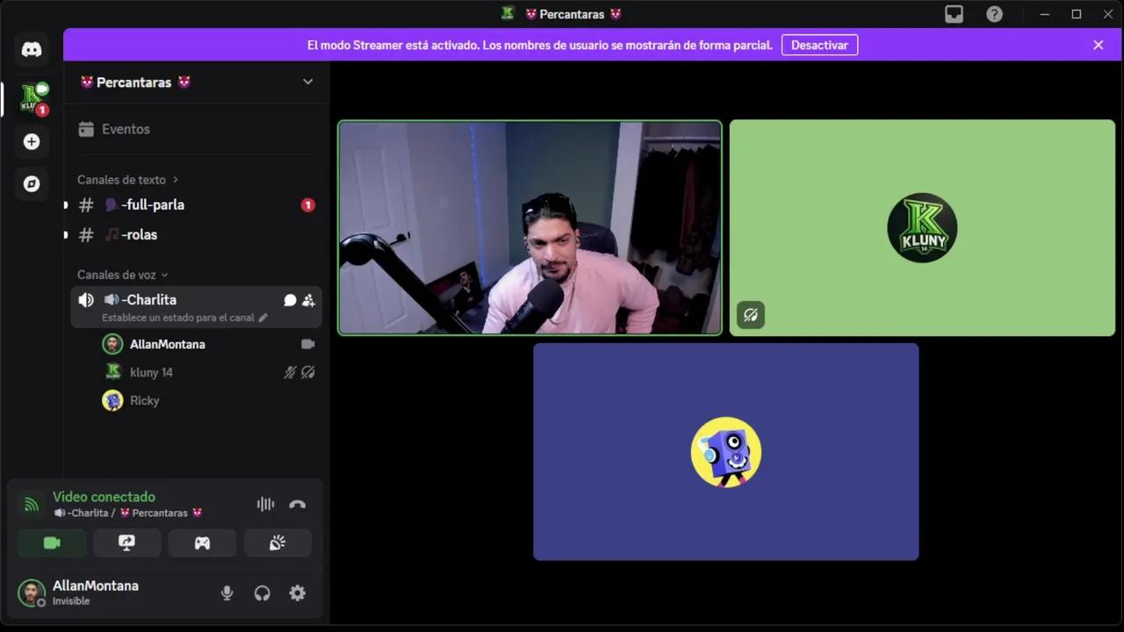This screenshot has height=632, width=1124.
Task: Open the soundboard icon
Action: [x=277, y=543]
